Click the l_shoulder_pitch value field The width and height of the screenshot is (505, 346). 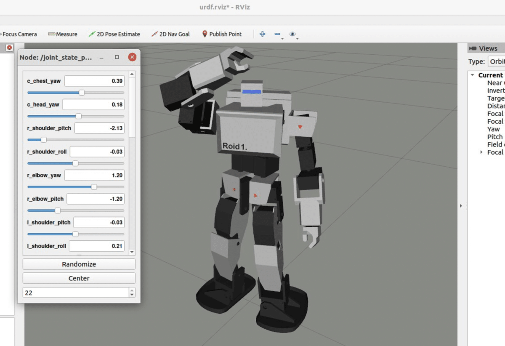(x=99, y=222)
